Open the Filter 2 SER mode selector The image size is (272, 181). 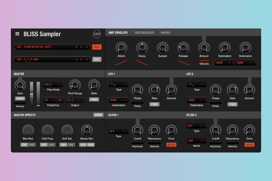point(196,141)
